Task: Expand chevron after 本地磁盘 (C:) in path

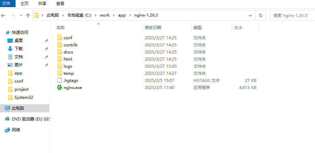Action: [96, 15]
